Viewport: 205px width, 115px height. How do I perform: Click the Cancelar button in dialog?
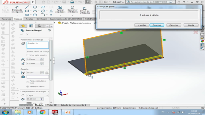[x=174, y=25]
